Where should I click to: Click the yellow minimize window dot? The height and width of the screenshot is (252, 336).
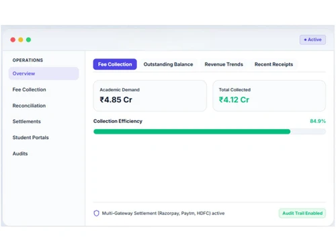pyautogui.click(x=21, y=40)
